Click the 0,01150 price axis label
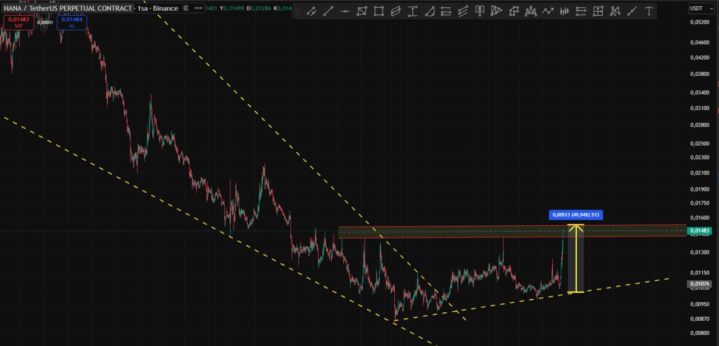The height and width of the screenshot is (346, 719). pyautogui.click(x=700, y=272)
